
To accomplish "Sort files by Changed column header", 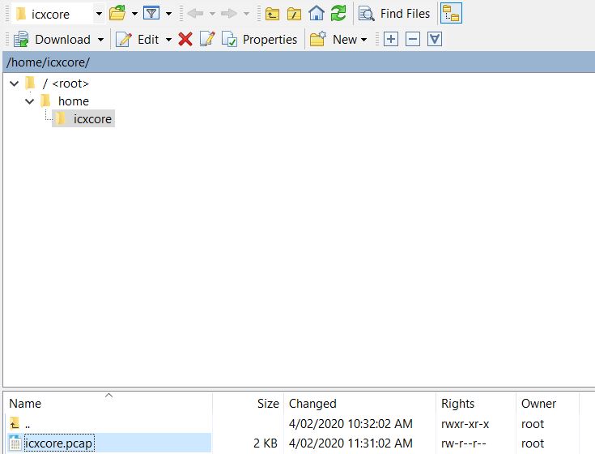I will [x=312, y=403].
